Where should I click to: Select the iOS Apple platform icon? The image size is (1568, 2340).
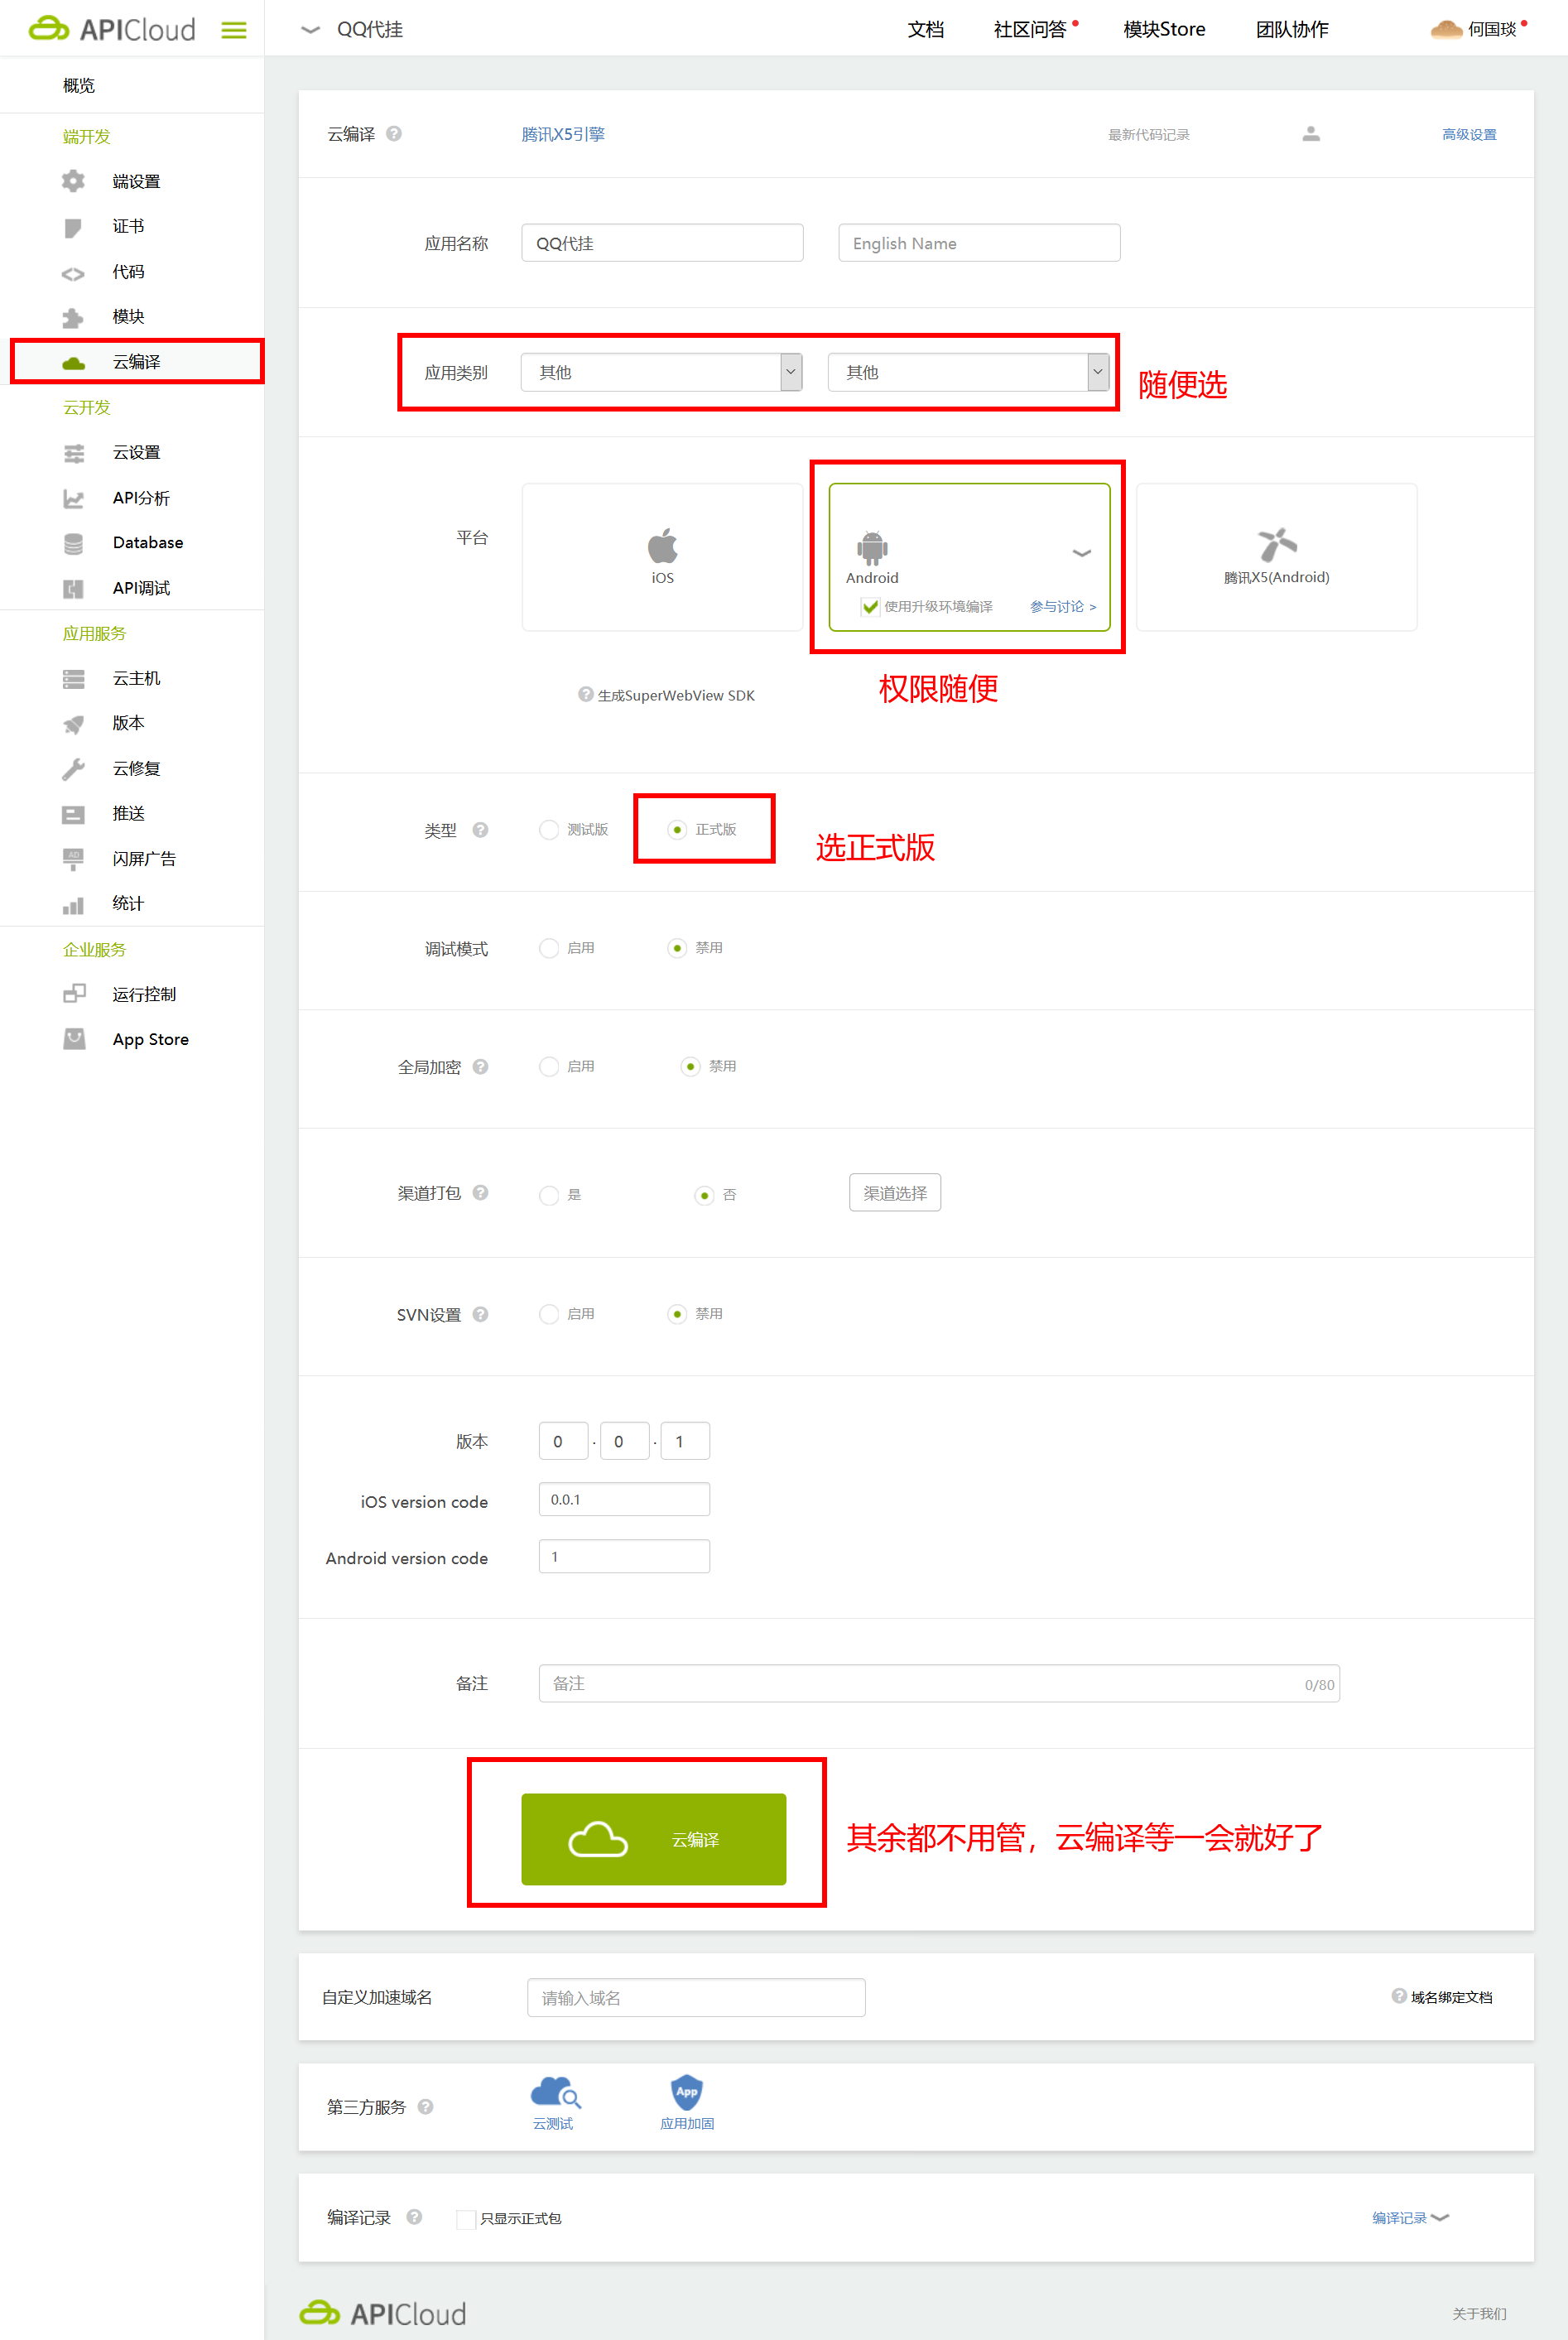tap(662, 546)
